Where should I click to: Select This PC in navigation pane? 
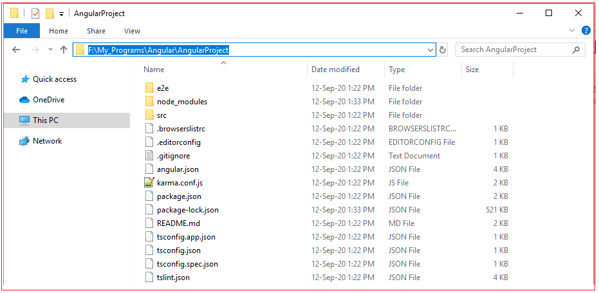(67, 120)
